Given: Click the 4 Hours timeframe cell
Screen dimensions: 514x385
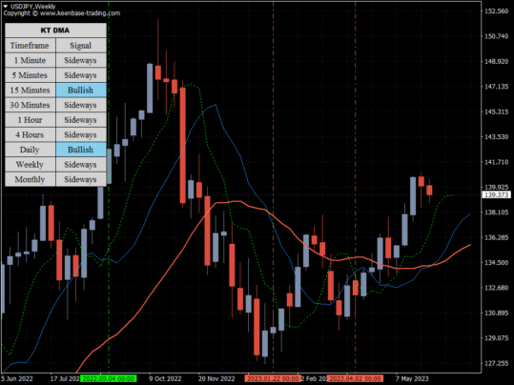Looking at the screenshot, I should pyautogui.click(x=31, y=134).
